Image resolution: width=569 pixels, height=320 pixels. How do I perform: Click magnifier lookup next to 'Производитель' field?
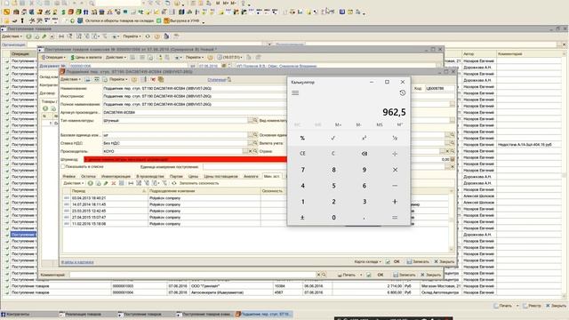click(255, 151)
